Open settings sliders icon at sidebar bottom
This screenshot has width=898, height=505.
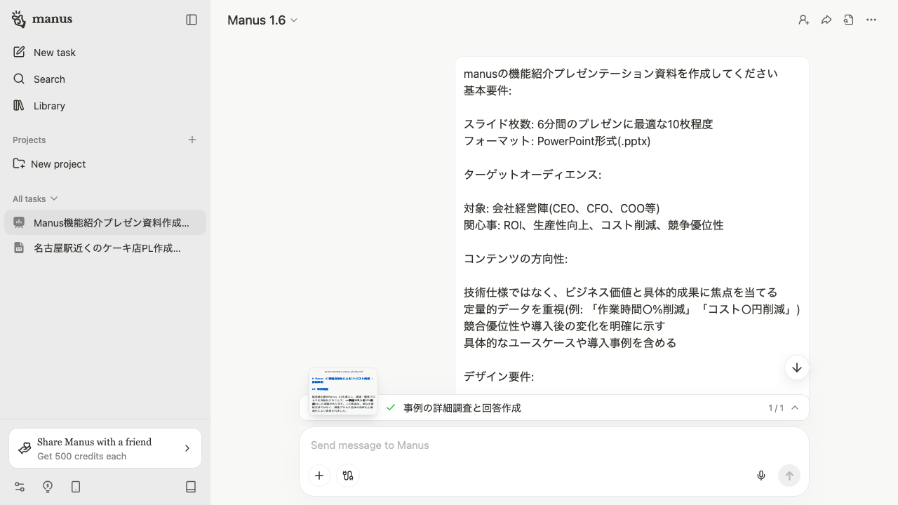tap(20, 487)
